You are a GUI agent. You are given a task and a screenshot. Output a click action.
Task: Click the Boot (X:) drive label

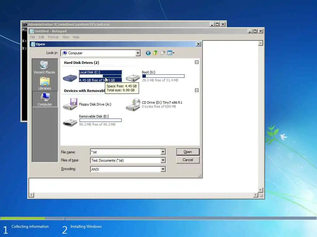coord(149,72)
